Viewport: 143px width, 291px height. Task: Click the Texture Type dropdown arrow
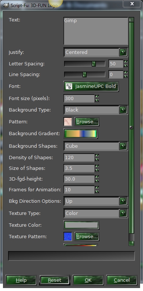click(x=123, y=213)
